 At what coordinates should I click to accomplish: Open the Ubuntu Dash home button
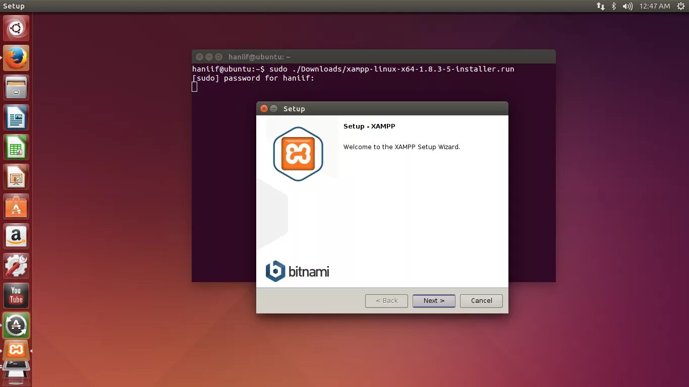pyautogui.click(x=16, y=28)
